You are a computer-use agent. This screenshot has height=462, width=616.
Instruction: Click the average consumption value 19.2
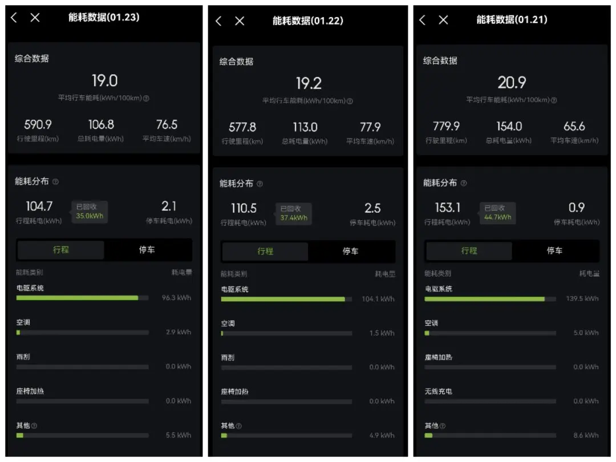coord(309,83)
